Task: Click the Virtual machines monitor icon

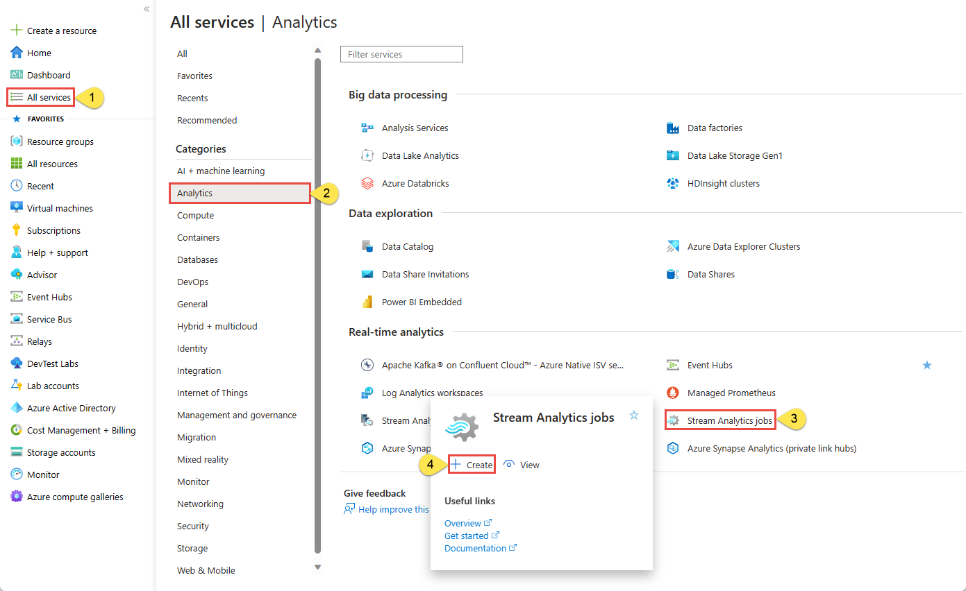Action: pos(17,208)
